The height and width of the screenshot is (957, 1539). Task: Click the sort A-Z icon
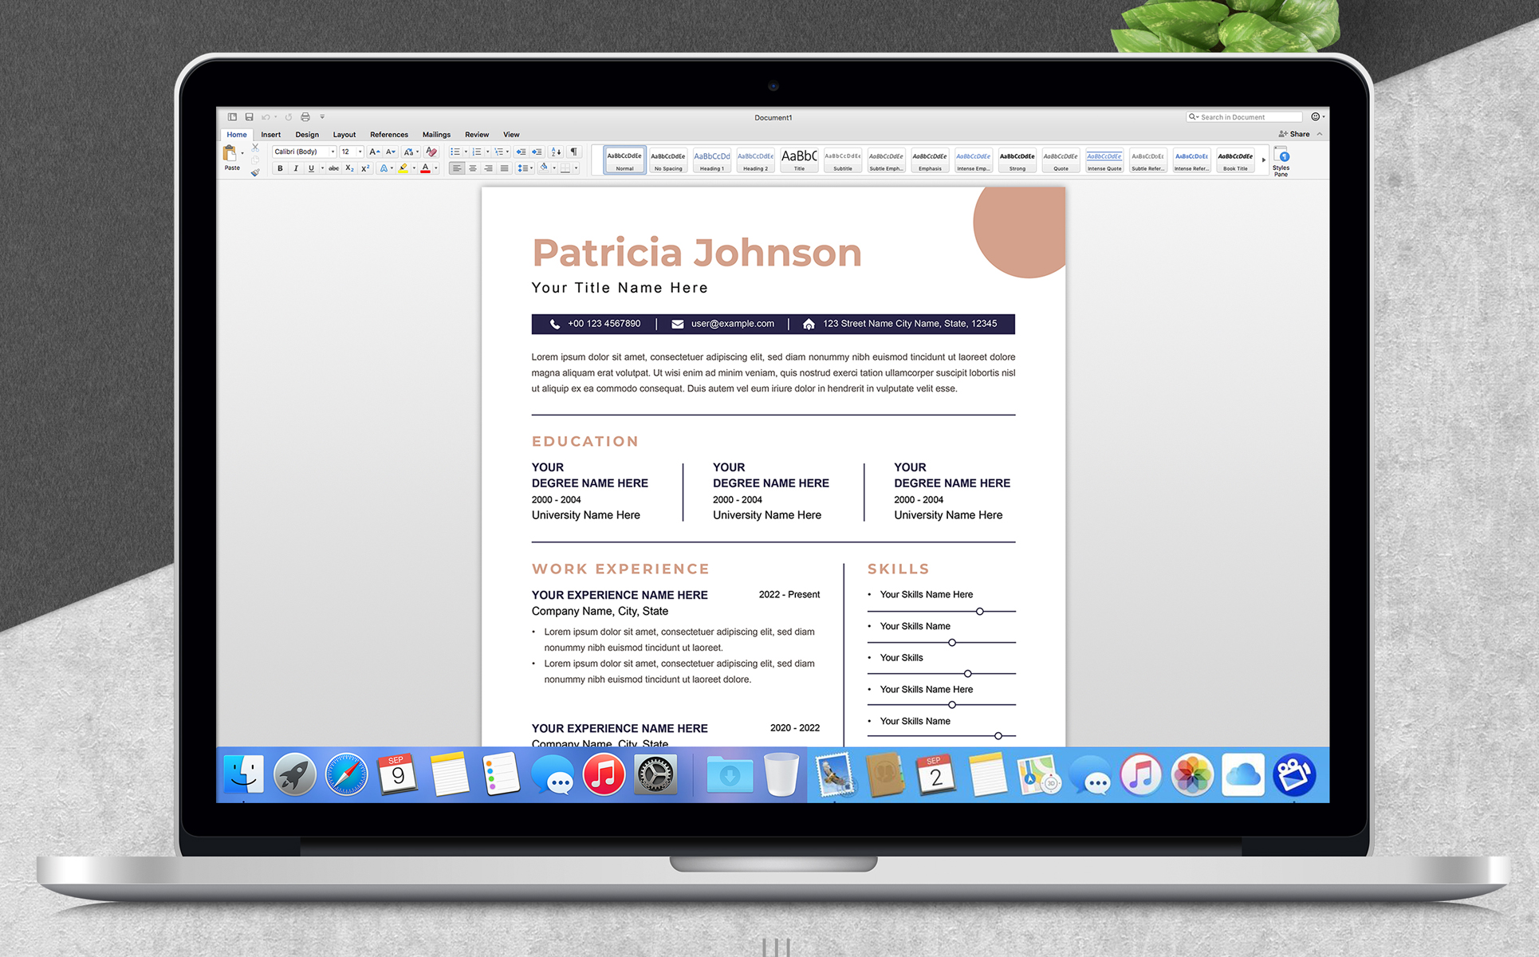pos(556,152)
